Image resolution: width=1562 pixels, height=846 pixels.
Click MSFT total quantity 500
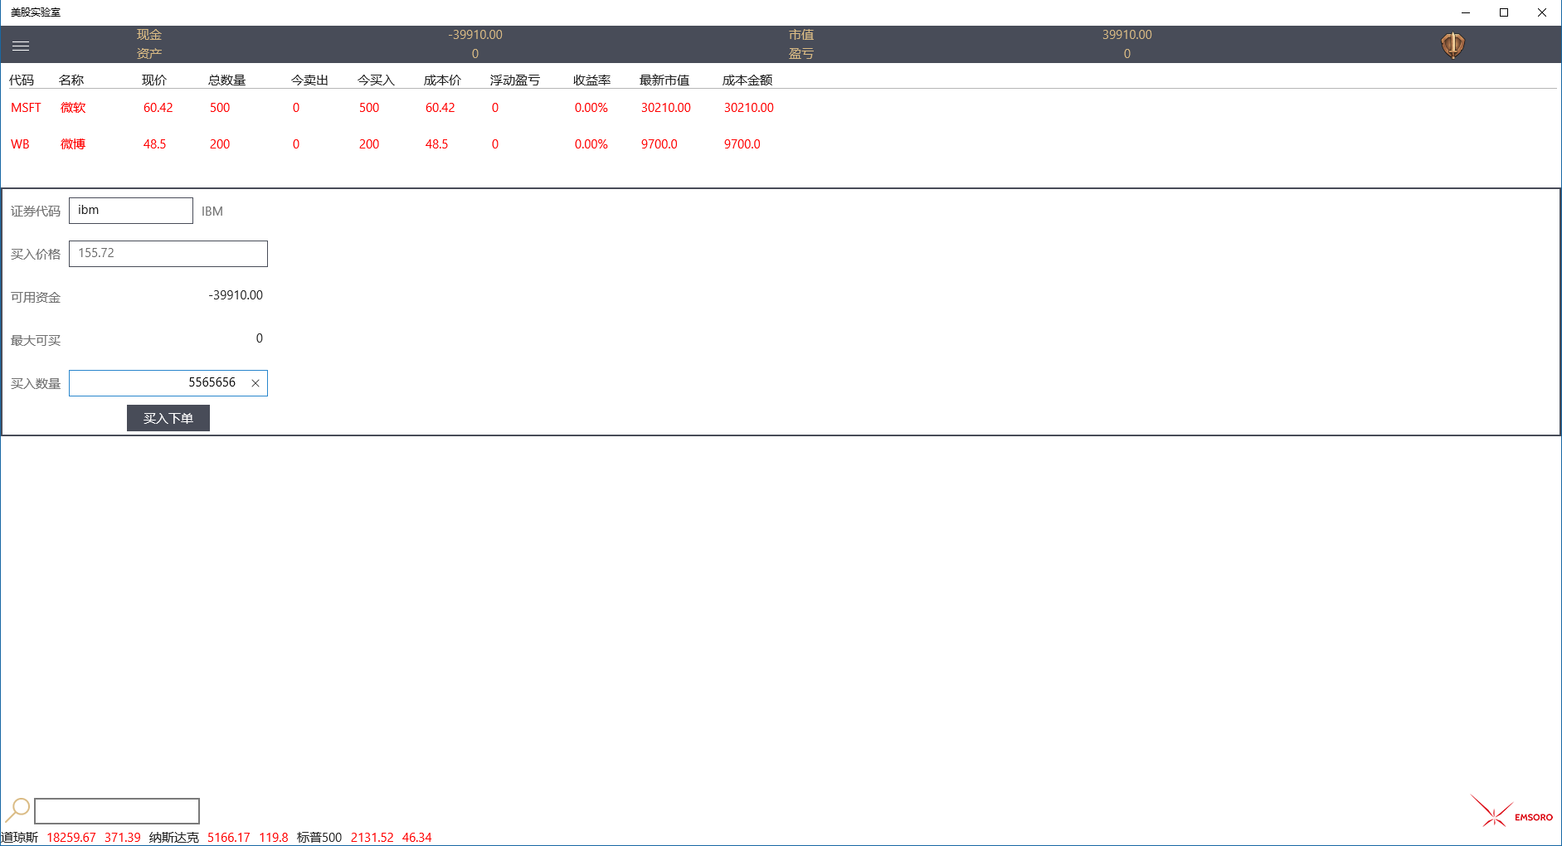(x=220, y=108)
